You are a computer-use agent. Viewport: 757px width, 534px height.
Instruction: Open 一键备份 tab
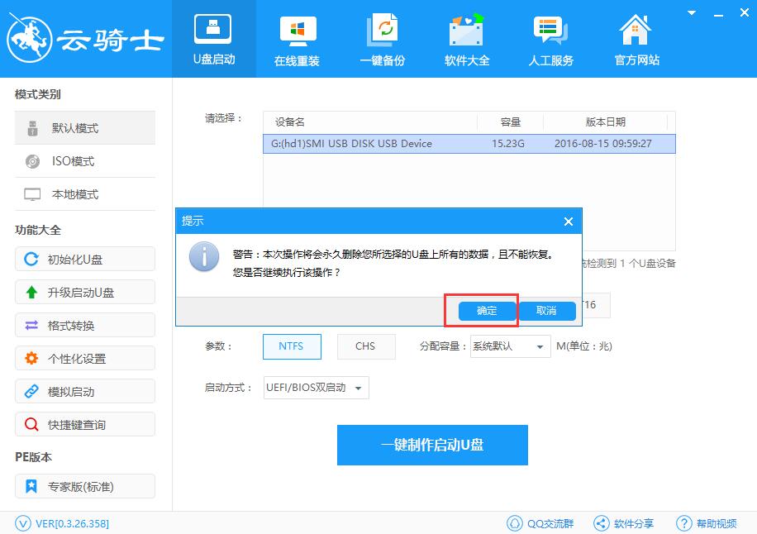tap(383, 39)
